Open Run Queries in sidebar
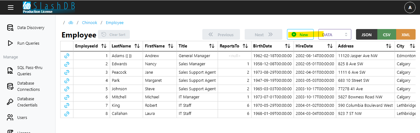 coord(28,43)
